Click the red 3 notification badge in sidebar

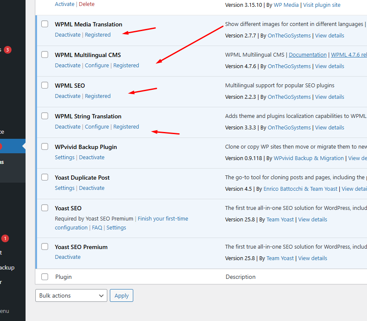point(8,50)
